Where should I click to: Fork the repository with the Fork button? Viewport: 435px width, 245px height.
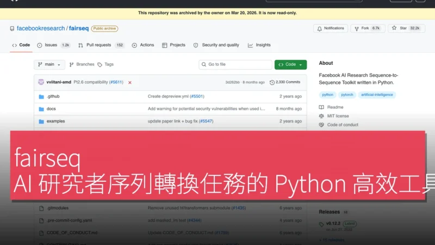368,28
